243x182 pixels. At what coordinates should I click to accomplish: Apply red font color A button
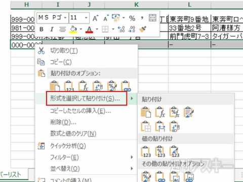coord(89,29)
